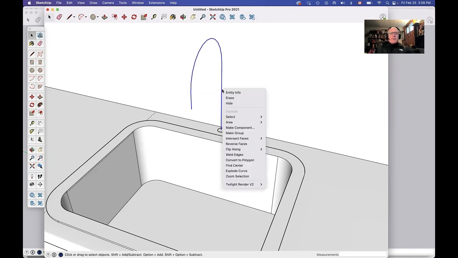Select the Polygon tool in the left palette

pyautogui.click(x=40, y=71)
